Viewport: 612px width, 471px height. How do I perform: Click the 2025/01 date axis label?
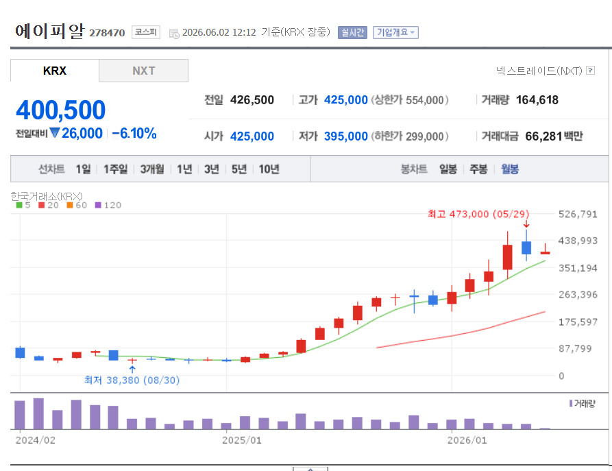point(242,440)
